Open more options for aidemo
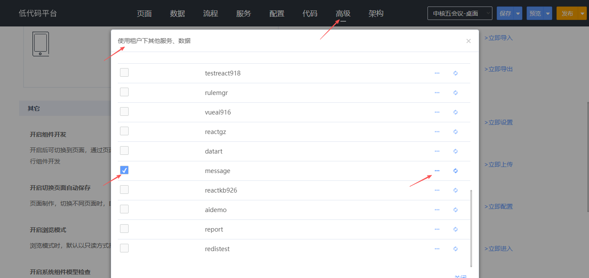The width and height of the screenshot is (589, 278). coord(437,210)
